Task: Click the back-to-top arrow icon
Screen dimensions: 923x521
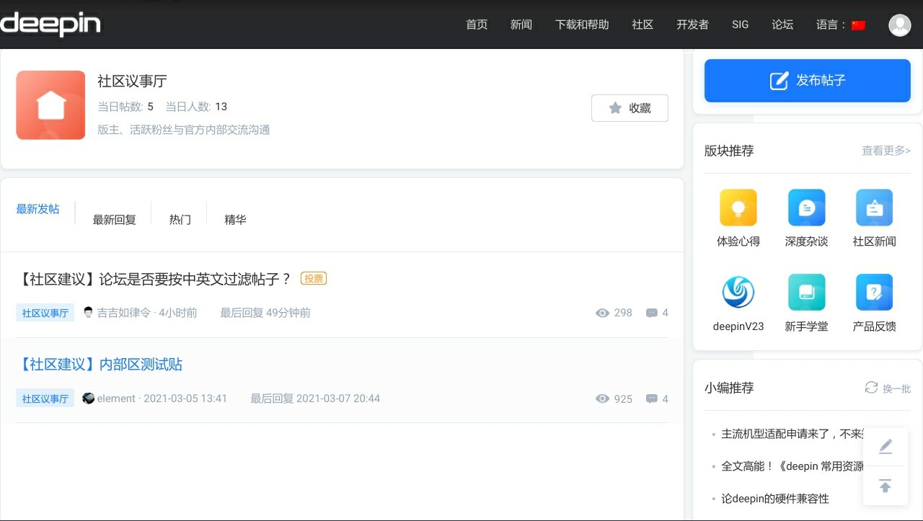Action: coord(886,486)
